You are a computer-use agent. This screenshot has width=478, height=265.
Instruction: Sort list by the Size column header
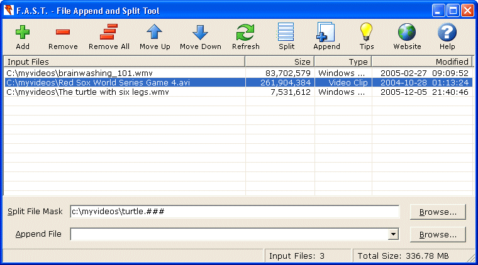[280, 62]
